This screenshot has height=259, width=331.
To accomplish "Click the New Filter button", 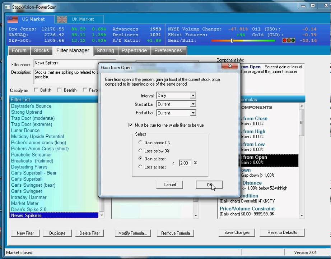I will [25, 233].
